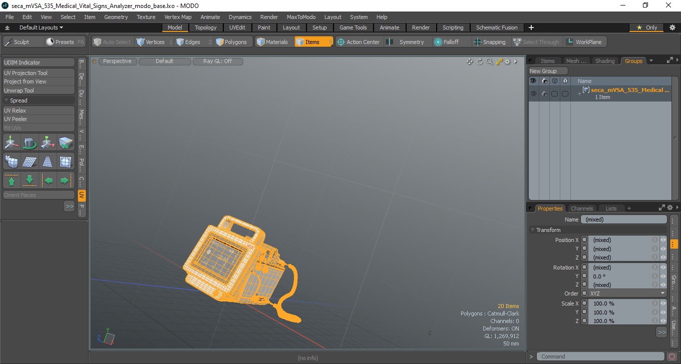Open the Channels tab
Screen dimensions: 681x364
coord(582,208)
